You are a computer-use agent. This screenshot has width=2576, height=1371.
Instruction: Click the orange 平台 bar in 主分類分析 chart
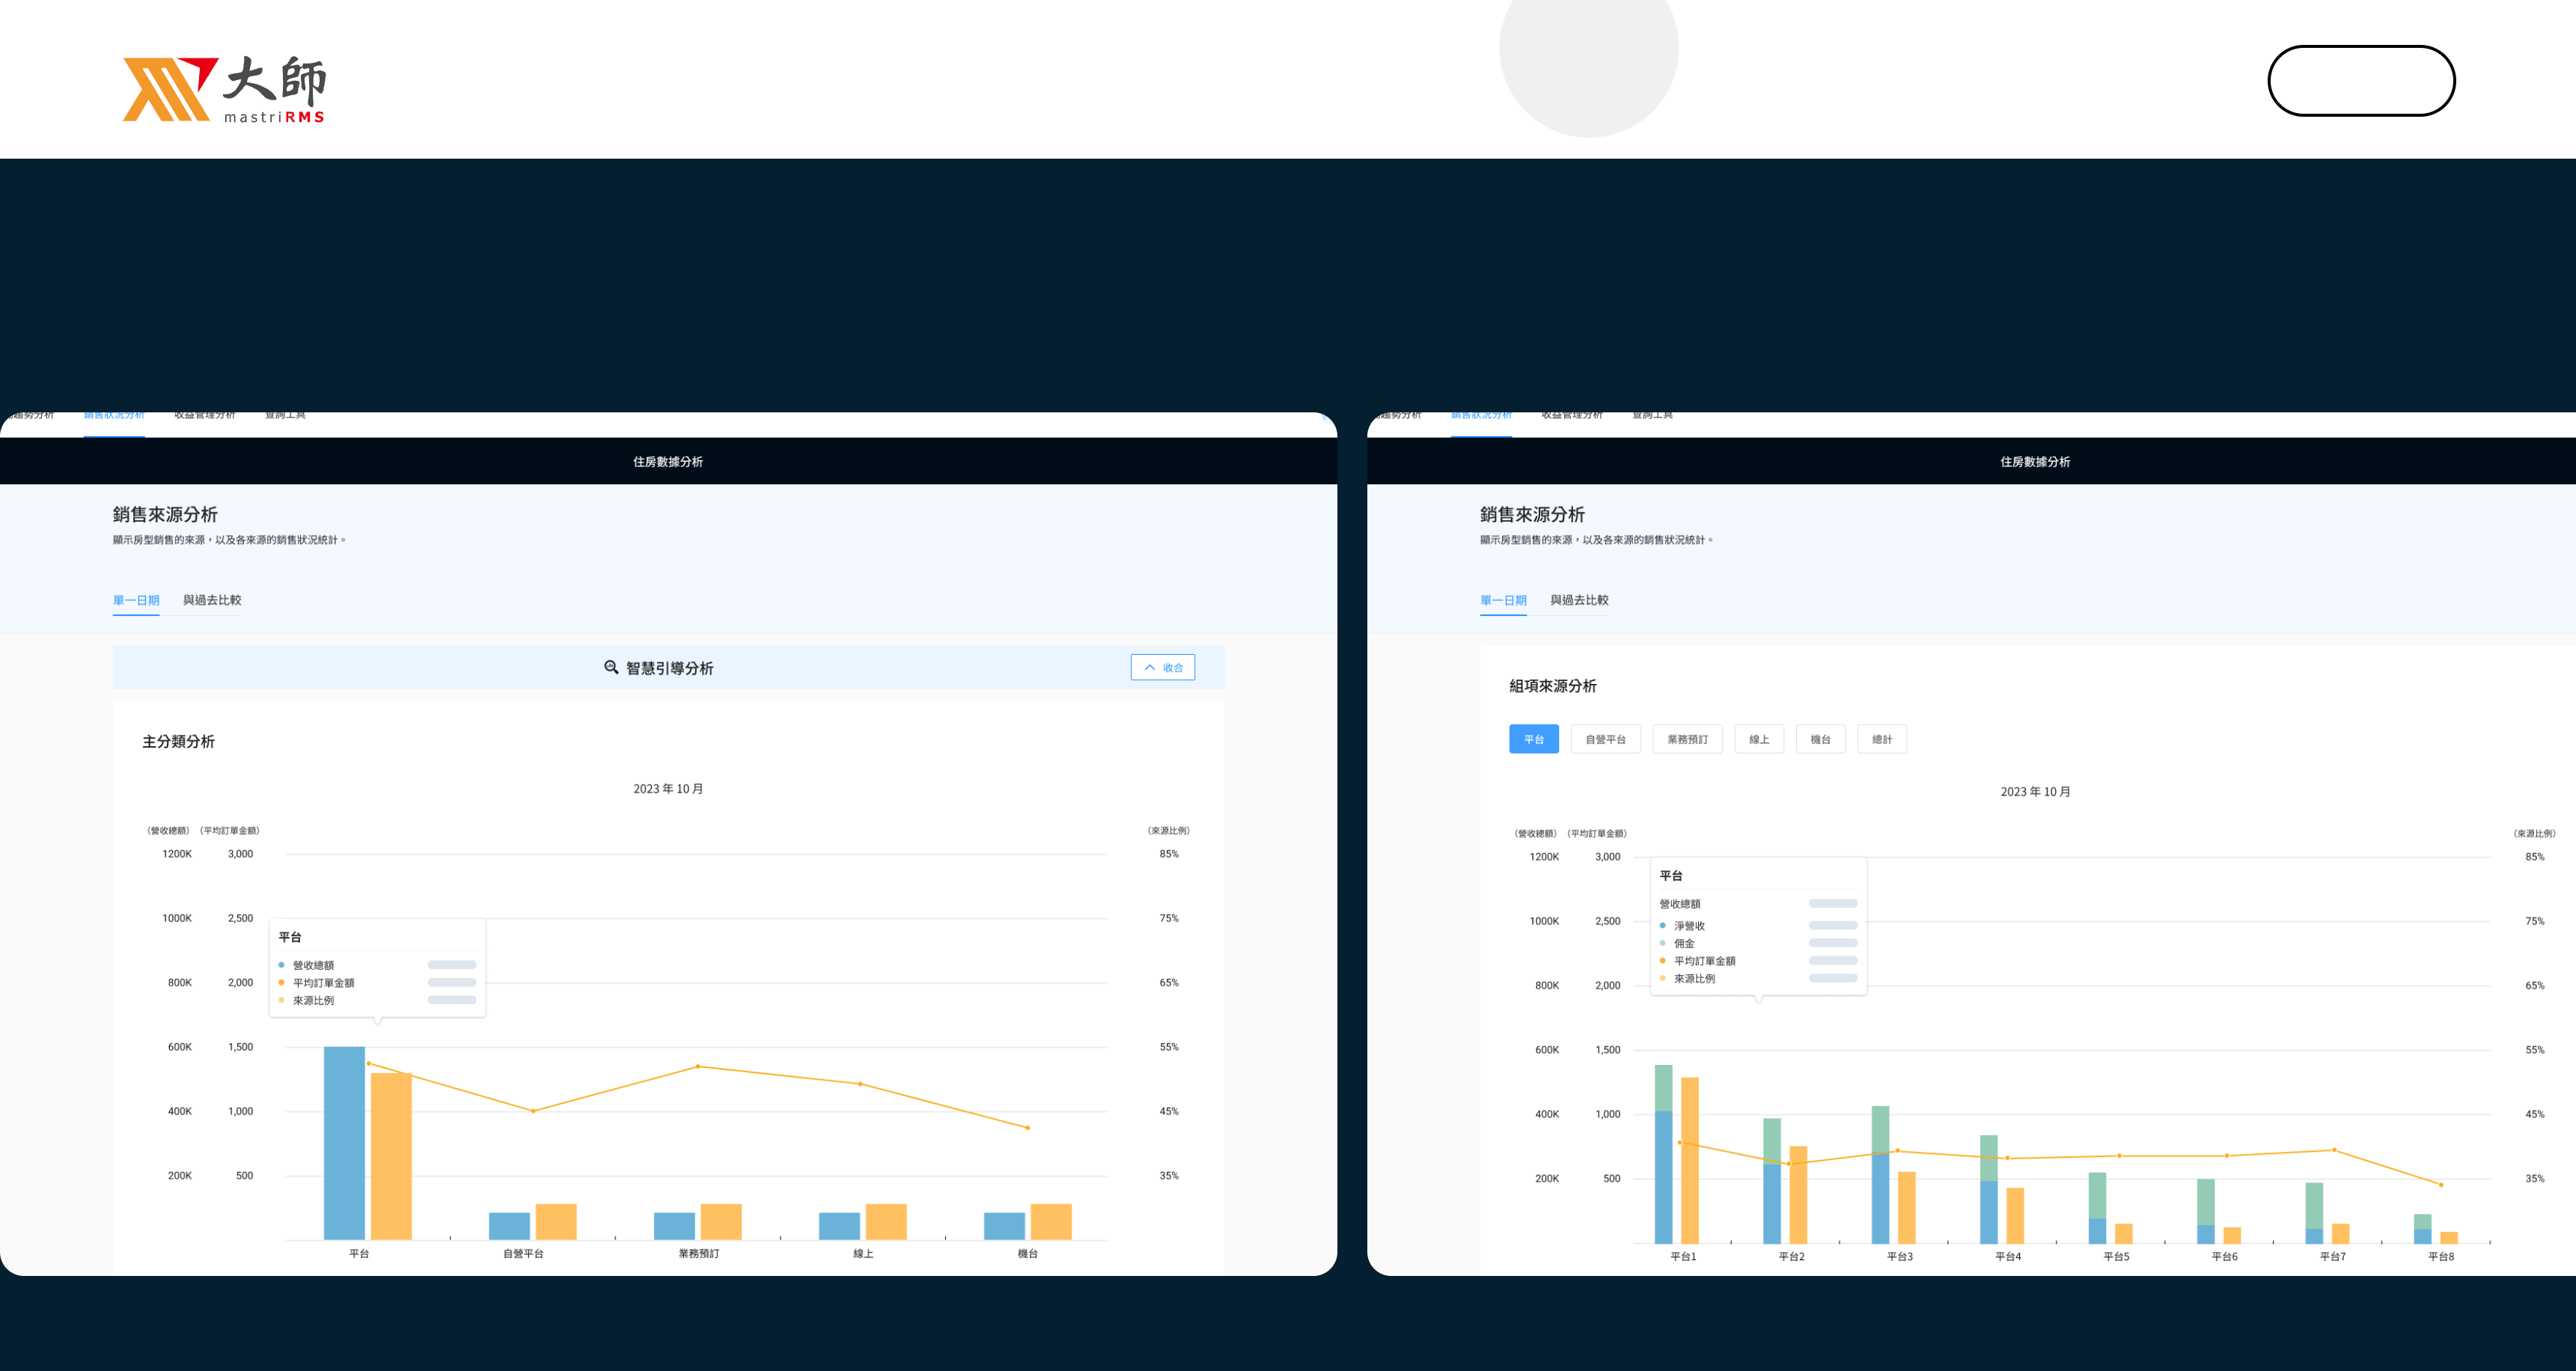click(x=391, y=1156)
